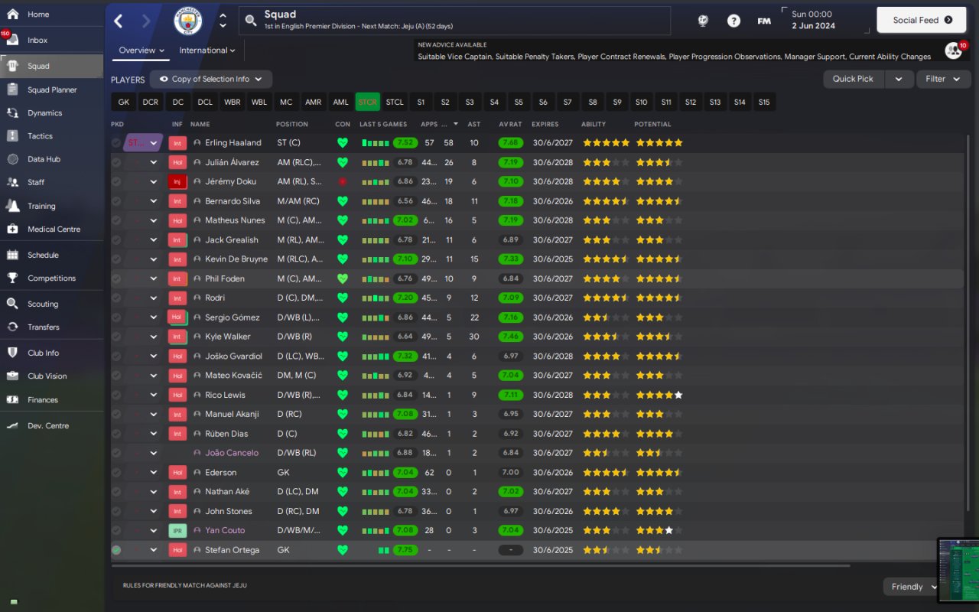The height and width of the screenshot is (612, 979).
Task: Click the Manchester City club badge
Action: tap(188, 21)
